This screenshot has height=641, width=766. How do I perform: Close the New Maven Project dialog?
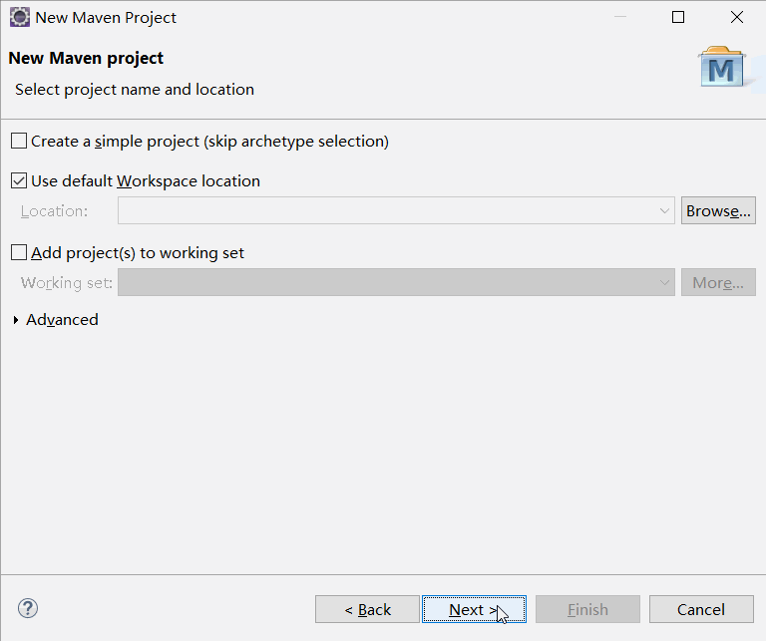point(737,17)
